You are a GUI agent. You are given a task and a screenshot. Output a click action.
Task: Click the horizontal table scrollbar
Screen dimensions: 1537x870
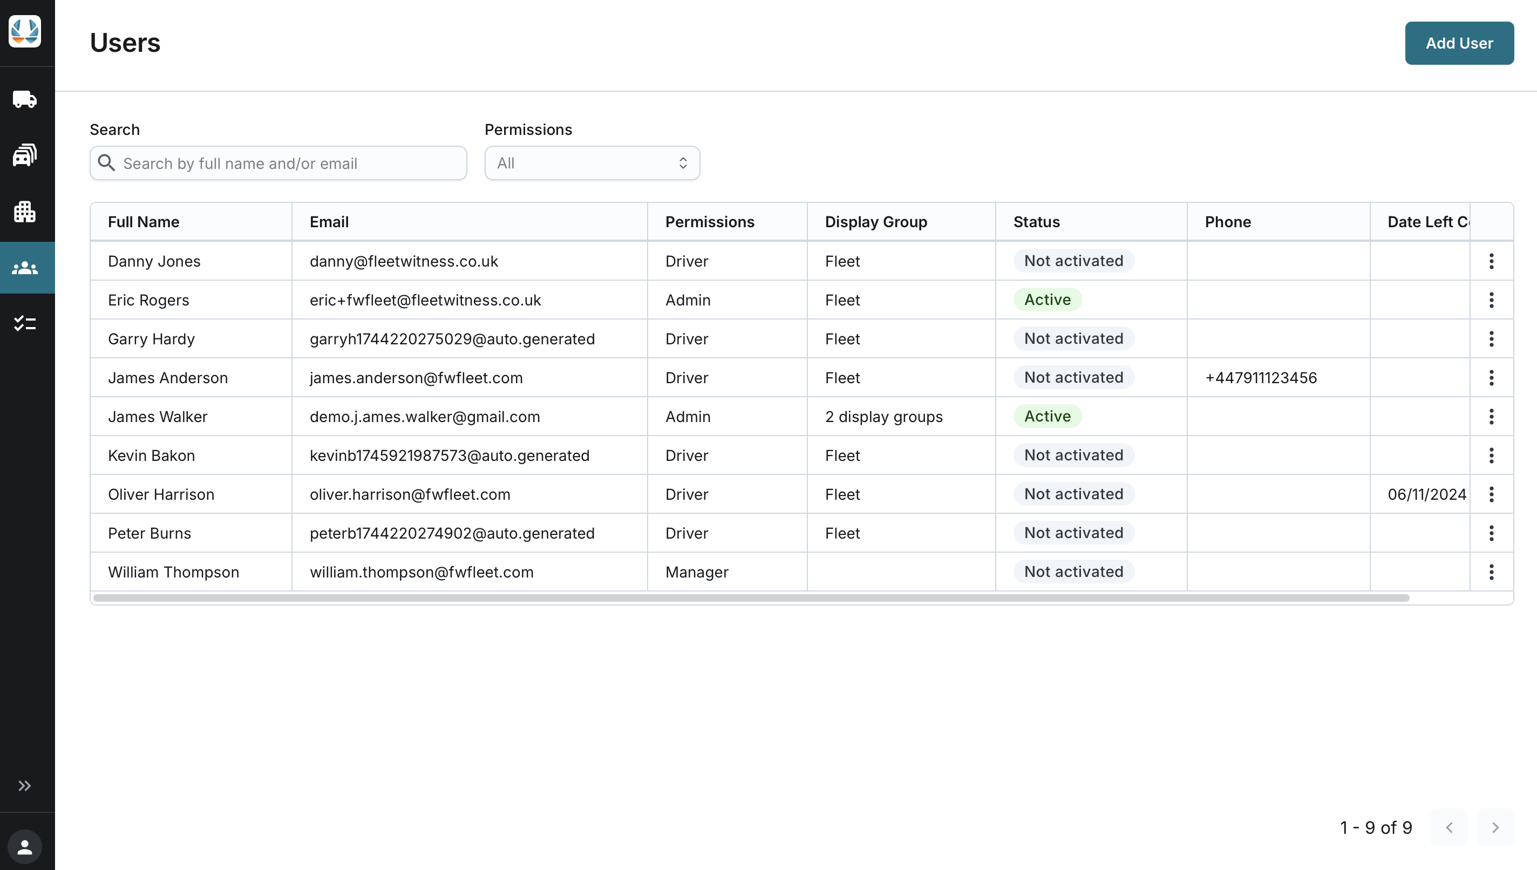[x=751, y=598]
